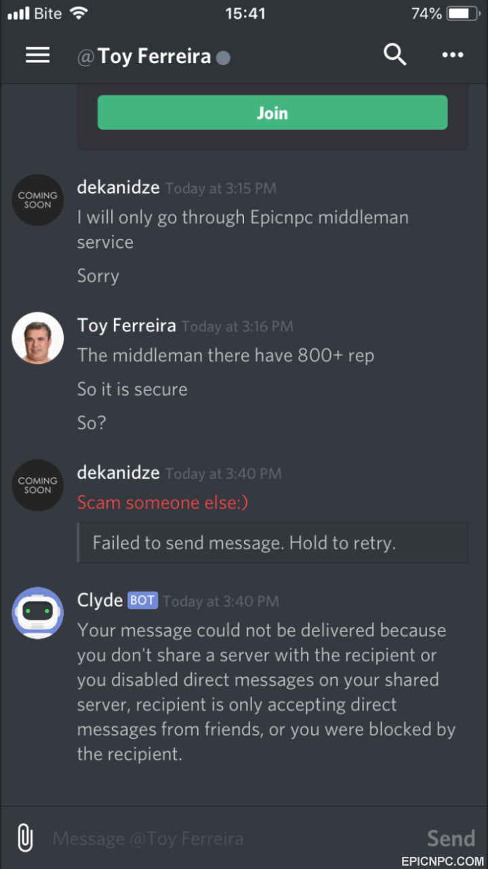488x869 pixels.
Task: Tap dekanidze's Coming Soon avatar at 3:15 PM
Action: tap(38, 200)
